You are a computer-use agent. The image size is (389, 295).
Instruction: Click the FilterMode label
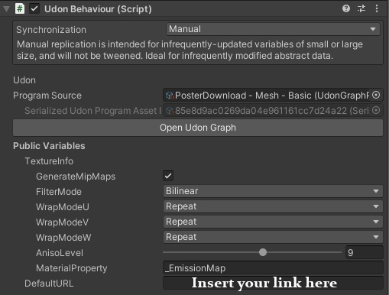point(59,192)
